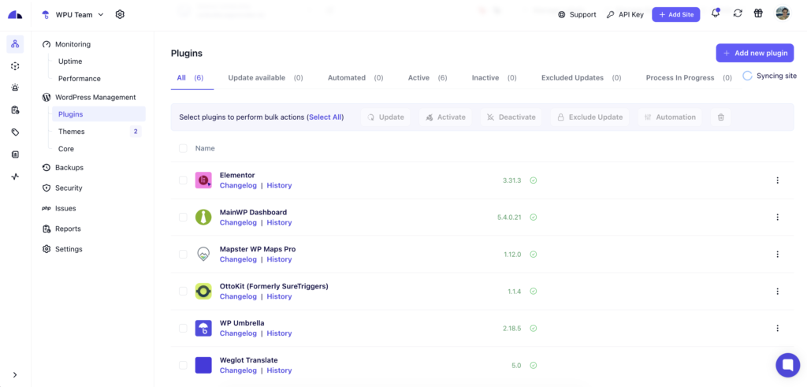Open Support from the header

pos(577,15)
